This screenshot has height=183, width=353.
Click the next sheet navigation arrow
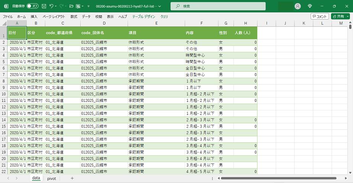pos(16,178)
